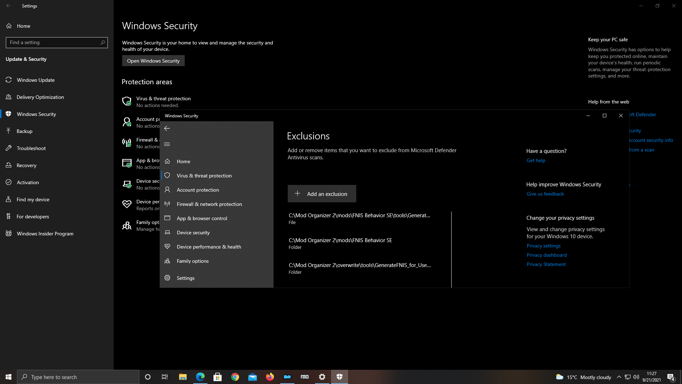The image size is (682, 384).
Task: Click weather widget showing 15°C Mostly cloudy
Action: tap(583, 377)
